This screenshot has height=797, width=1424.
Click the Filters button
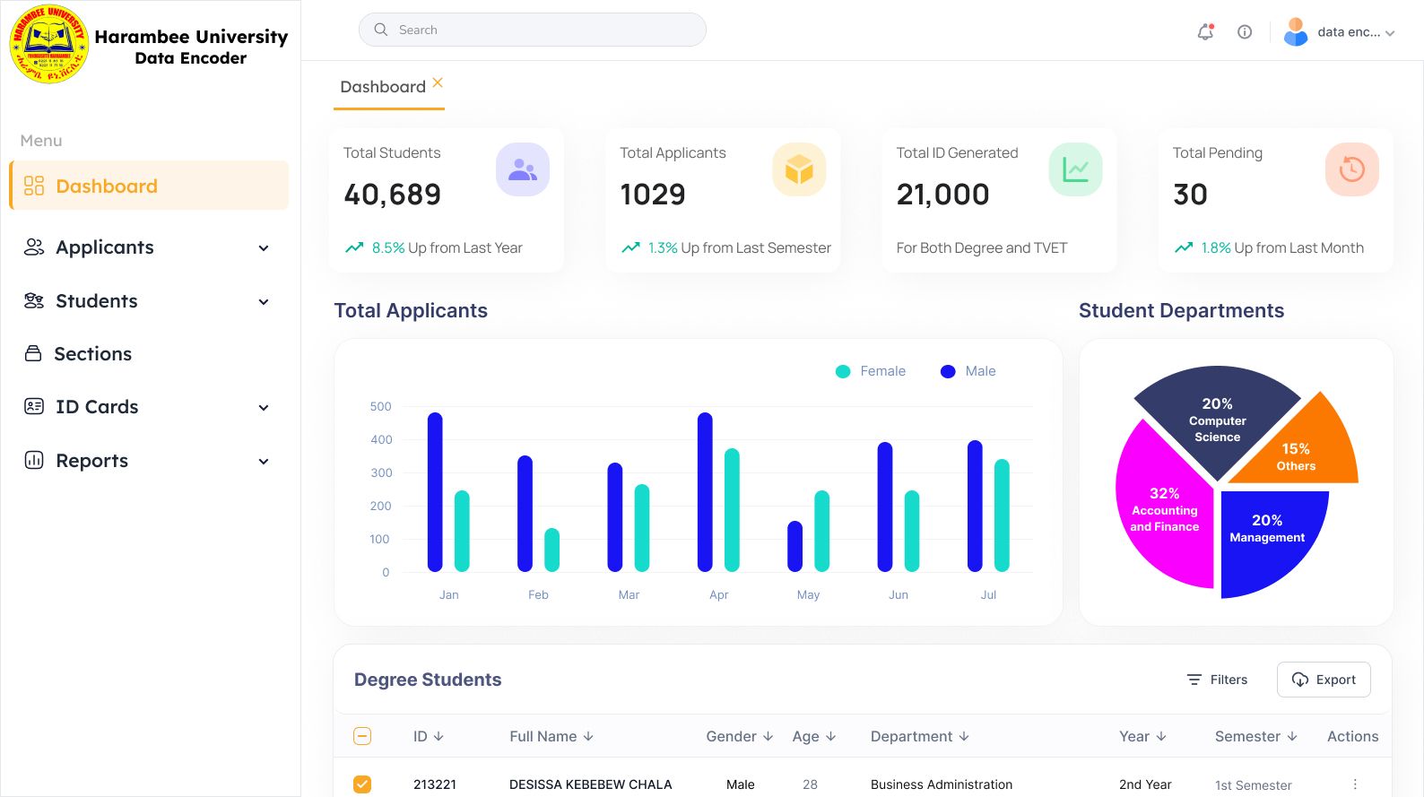(x=1217, y=680)
